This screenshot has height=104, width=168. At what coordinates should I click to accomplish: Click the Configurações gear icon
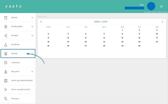[x=6, y=27]
